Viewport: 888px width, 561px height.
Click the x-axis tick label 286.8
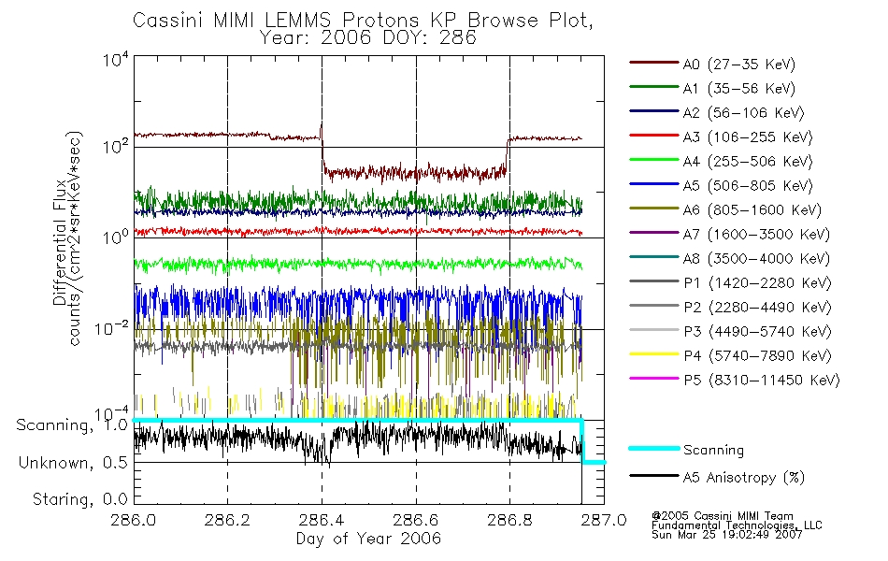[x=509, y=520]
